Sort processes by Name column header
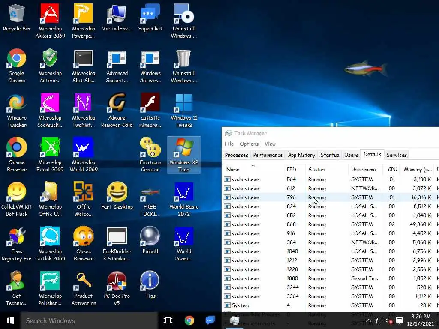 pyautogui.click(x=253, y=170)
